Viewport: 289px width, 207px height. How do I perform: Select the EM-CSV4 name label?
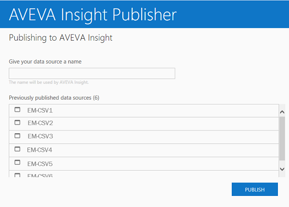[40, 150]
